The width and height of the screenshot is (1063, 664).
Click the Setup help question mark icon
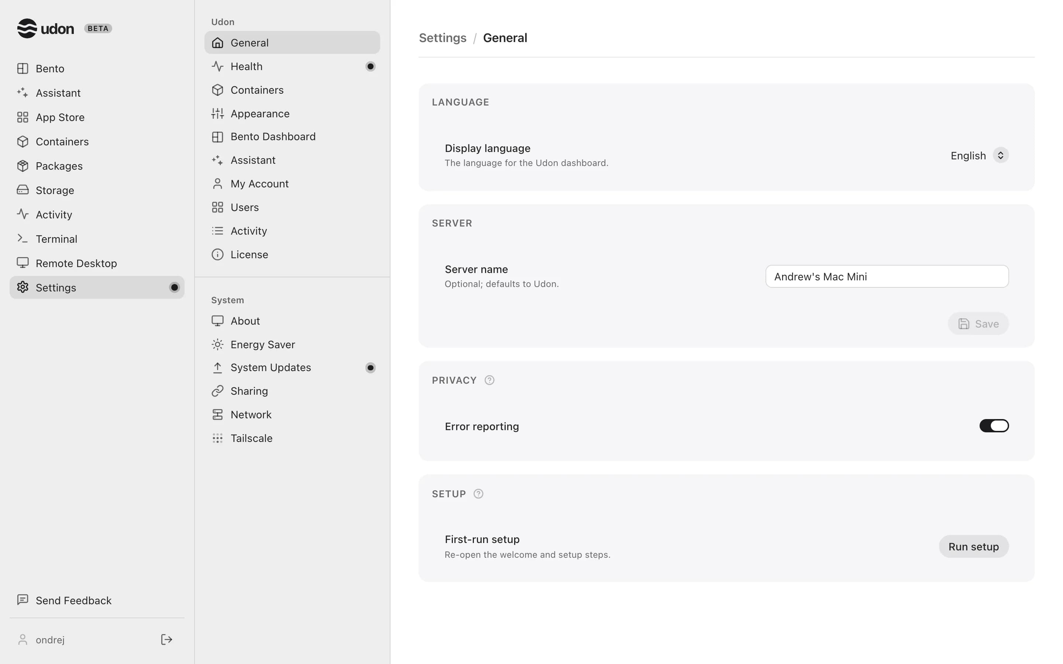click(x=478, y=494)
